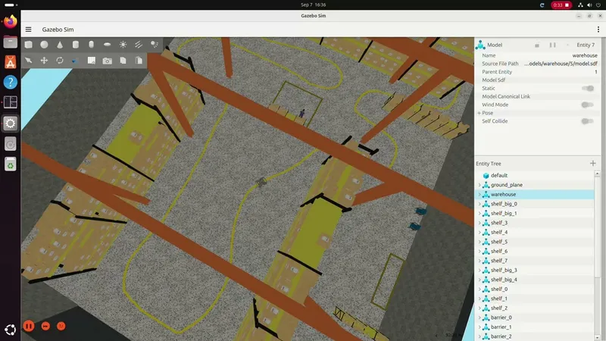
Task: Add entity with Entity Tree plus
Action: (593, 164)
